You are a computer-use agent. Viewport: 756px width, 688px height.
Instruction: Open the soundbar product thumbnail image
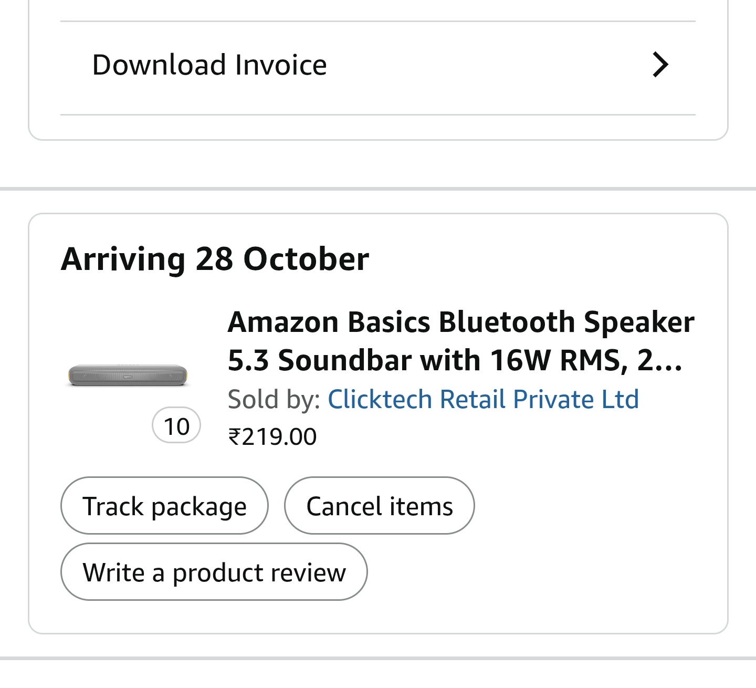[128, 375]
